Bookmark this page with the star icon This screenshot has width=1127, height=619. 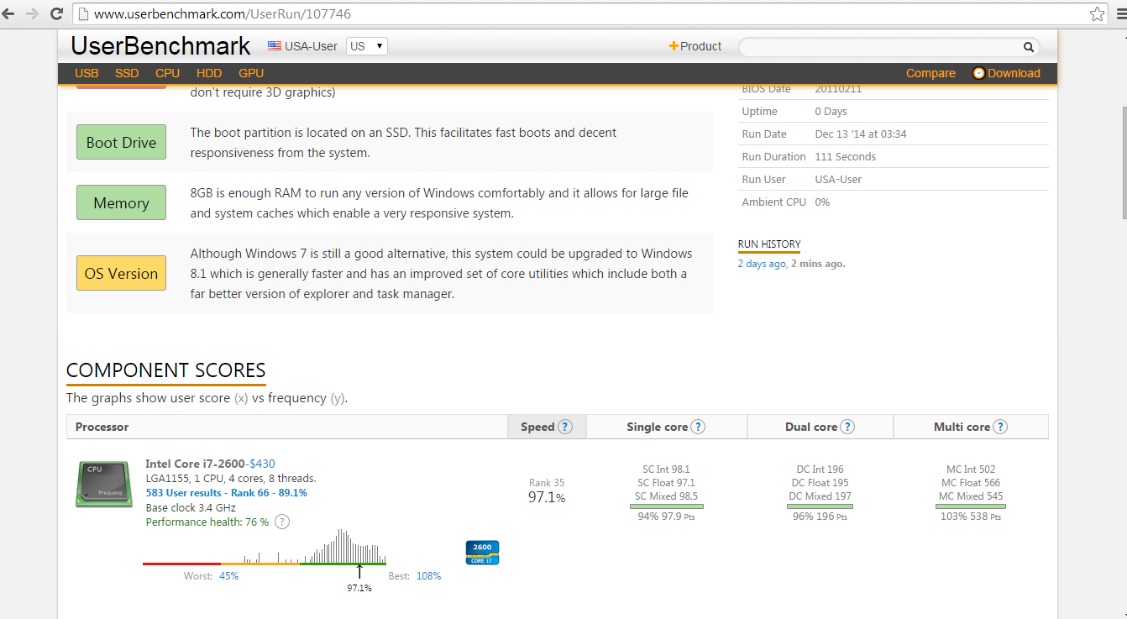pos(1097,14)
